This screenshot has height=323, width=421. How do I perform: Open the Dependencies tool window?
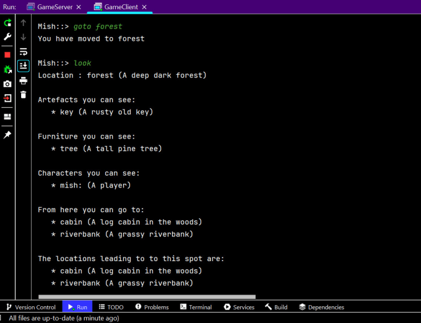point(322,307)
